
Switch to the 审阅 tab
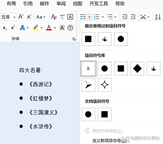pyautogui.click(x=61, y=4)
